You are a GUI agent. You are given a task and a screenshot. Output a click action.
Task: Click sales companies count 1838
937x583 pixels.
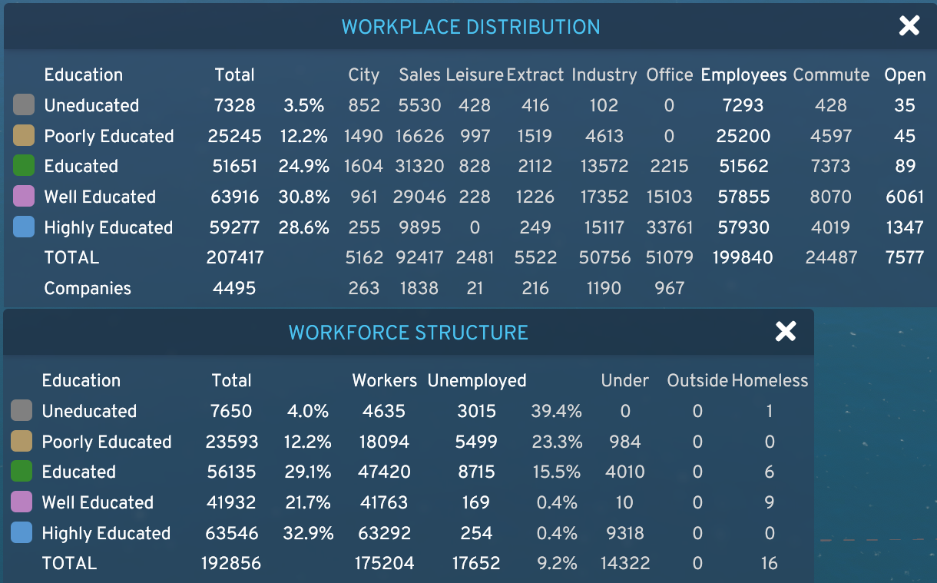point(419,289)
